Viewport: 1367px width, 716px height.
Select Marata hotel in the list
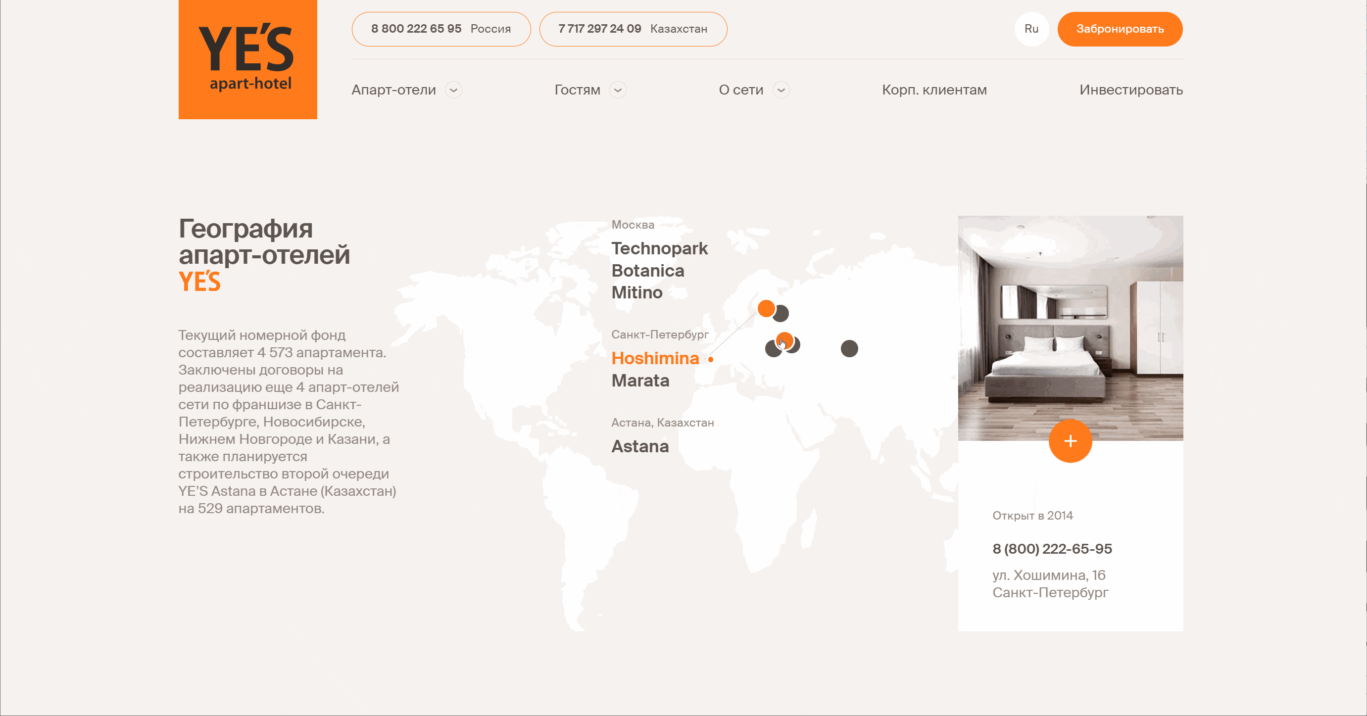pos(640,381)
